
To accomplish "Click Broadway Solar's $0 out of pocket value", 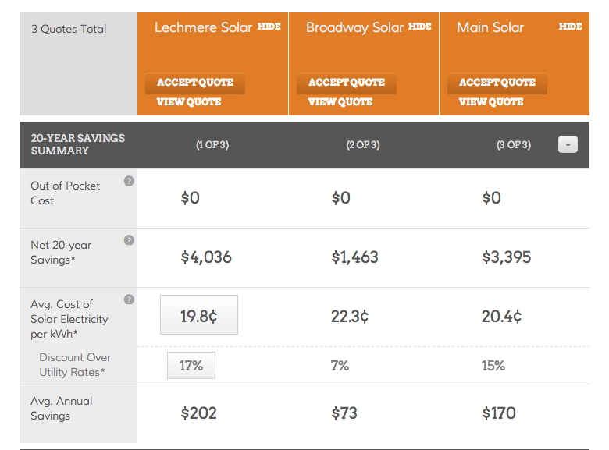I will 340,198.
